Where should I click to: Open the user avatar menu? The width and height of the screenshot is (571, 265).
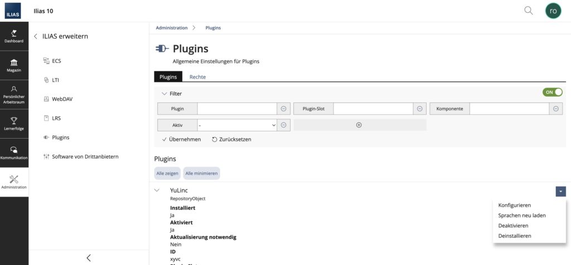click(x=553, y=11)
